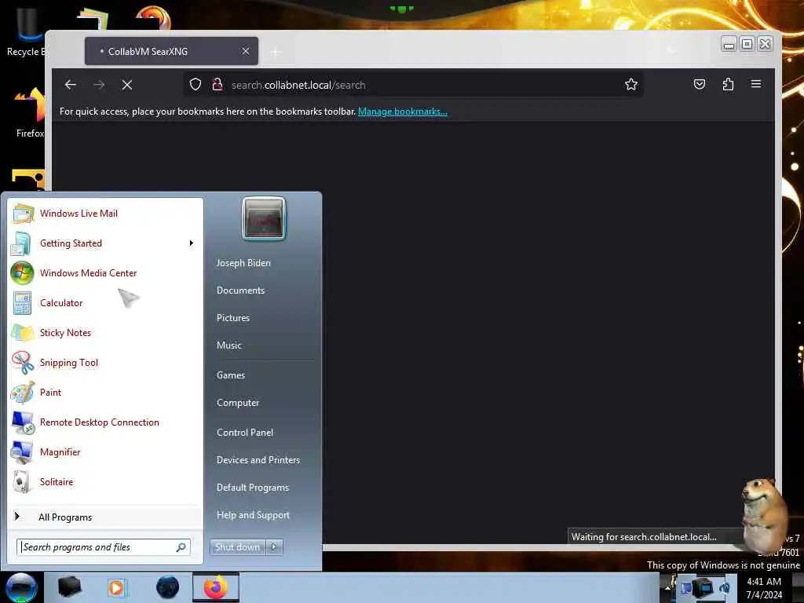Screen dimensions: 804x603
Task: Open Music library from Start menu
Action: [x=229, y=345]
